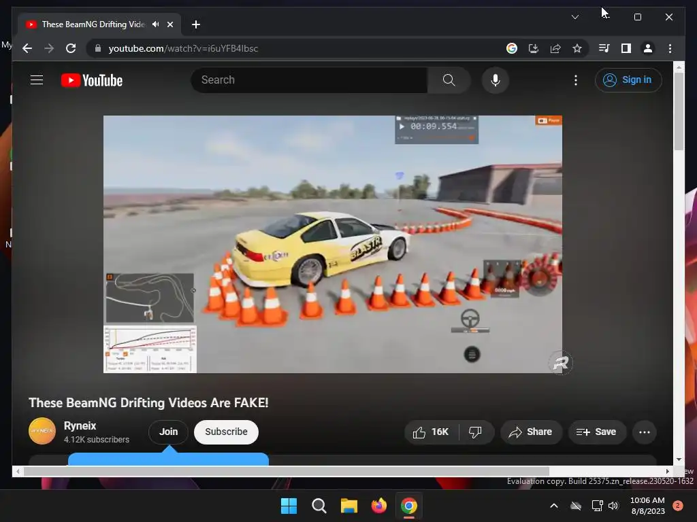Image resolution: width=697 pixels, height=522 pixels.
Task: Bookmark this tab with the star icon
Action: [577, 48]
